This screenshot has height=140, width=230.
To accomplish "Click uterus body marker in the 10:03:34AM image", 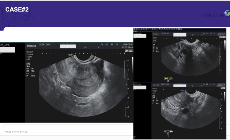I will click(168, 79).
